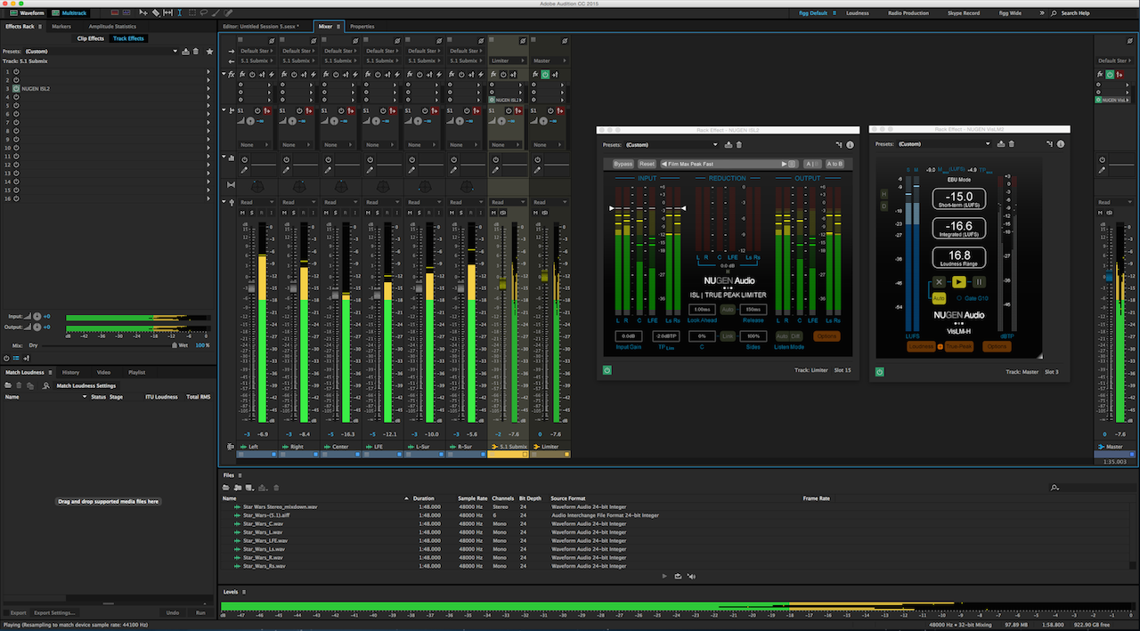Select Star_Wars_LFE.wav in Files list
Viewport: 1140px width, 631px height.
pos(265,540)
